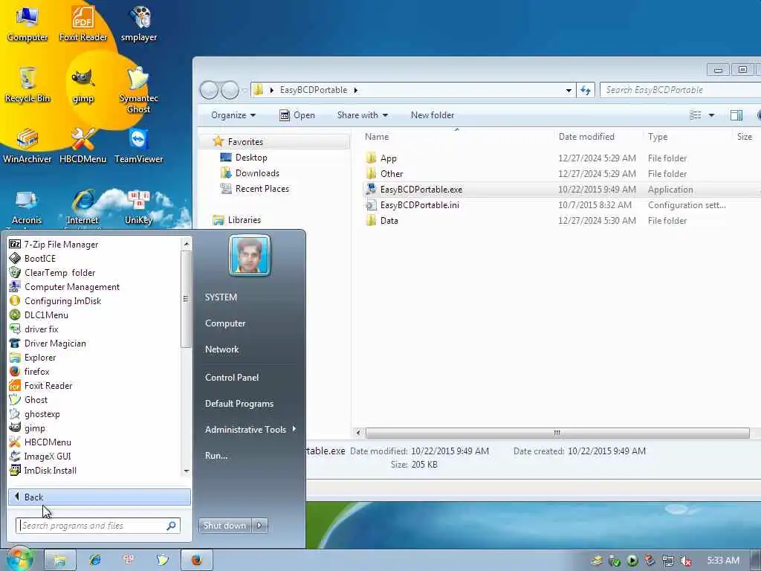Open Downloads in the Favorites pane
761x571 pixels.
[x=257, y=172]
